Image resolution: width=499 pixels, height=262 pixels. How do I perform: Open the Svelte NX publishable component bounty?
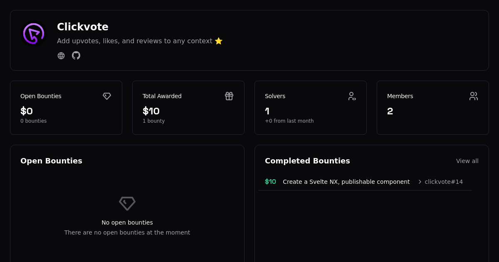(x=346, y=182)
